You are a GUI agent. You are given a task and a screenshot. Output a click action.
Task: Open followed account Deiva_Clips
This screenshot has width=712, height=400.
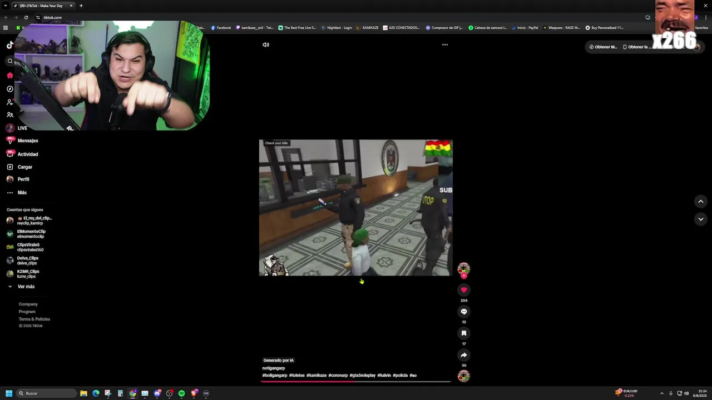(x=22, y=261)
